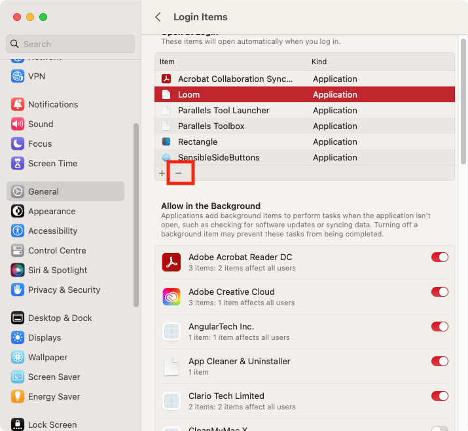Click the Appearance icon in sidebar
468x431 pixels.
click(18, 211)
